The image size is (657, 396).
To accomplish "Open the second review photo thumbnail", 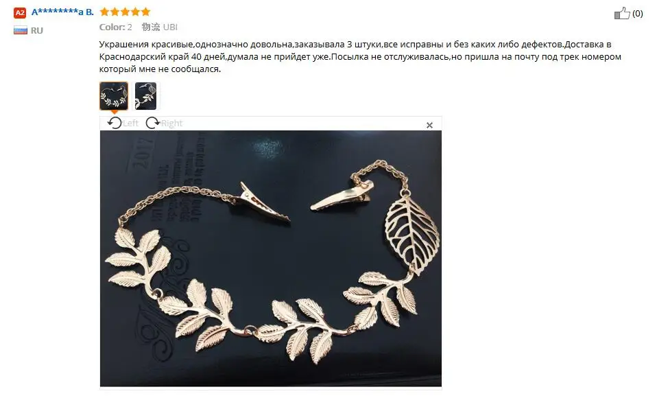I will click(145, 96).
